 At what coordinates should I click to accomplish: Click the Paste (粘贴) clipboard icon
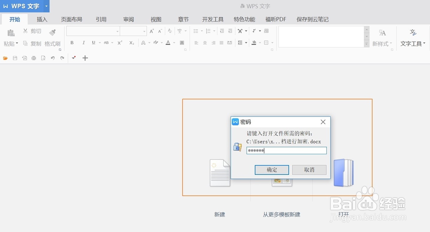coord(11,33)
